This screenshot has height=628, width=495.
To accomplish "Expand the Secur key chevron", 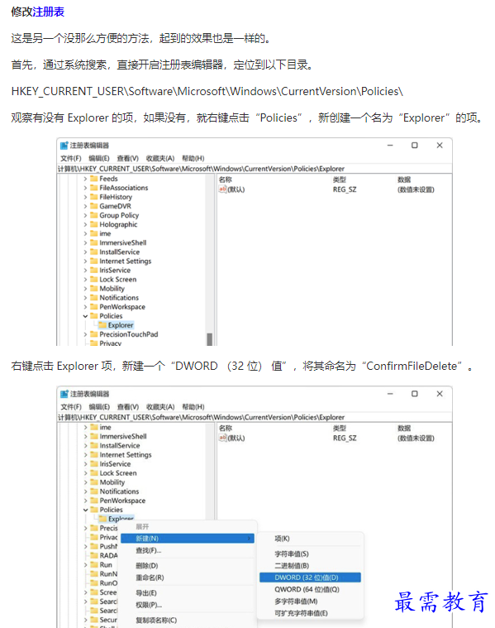I will click(86, 620).
